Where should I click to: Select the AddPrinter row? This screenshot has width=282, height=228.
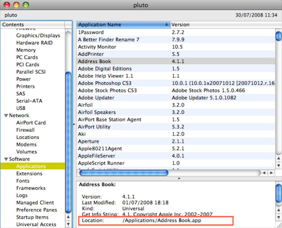(x=176, y=54)
